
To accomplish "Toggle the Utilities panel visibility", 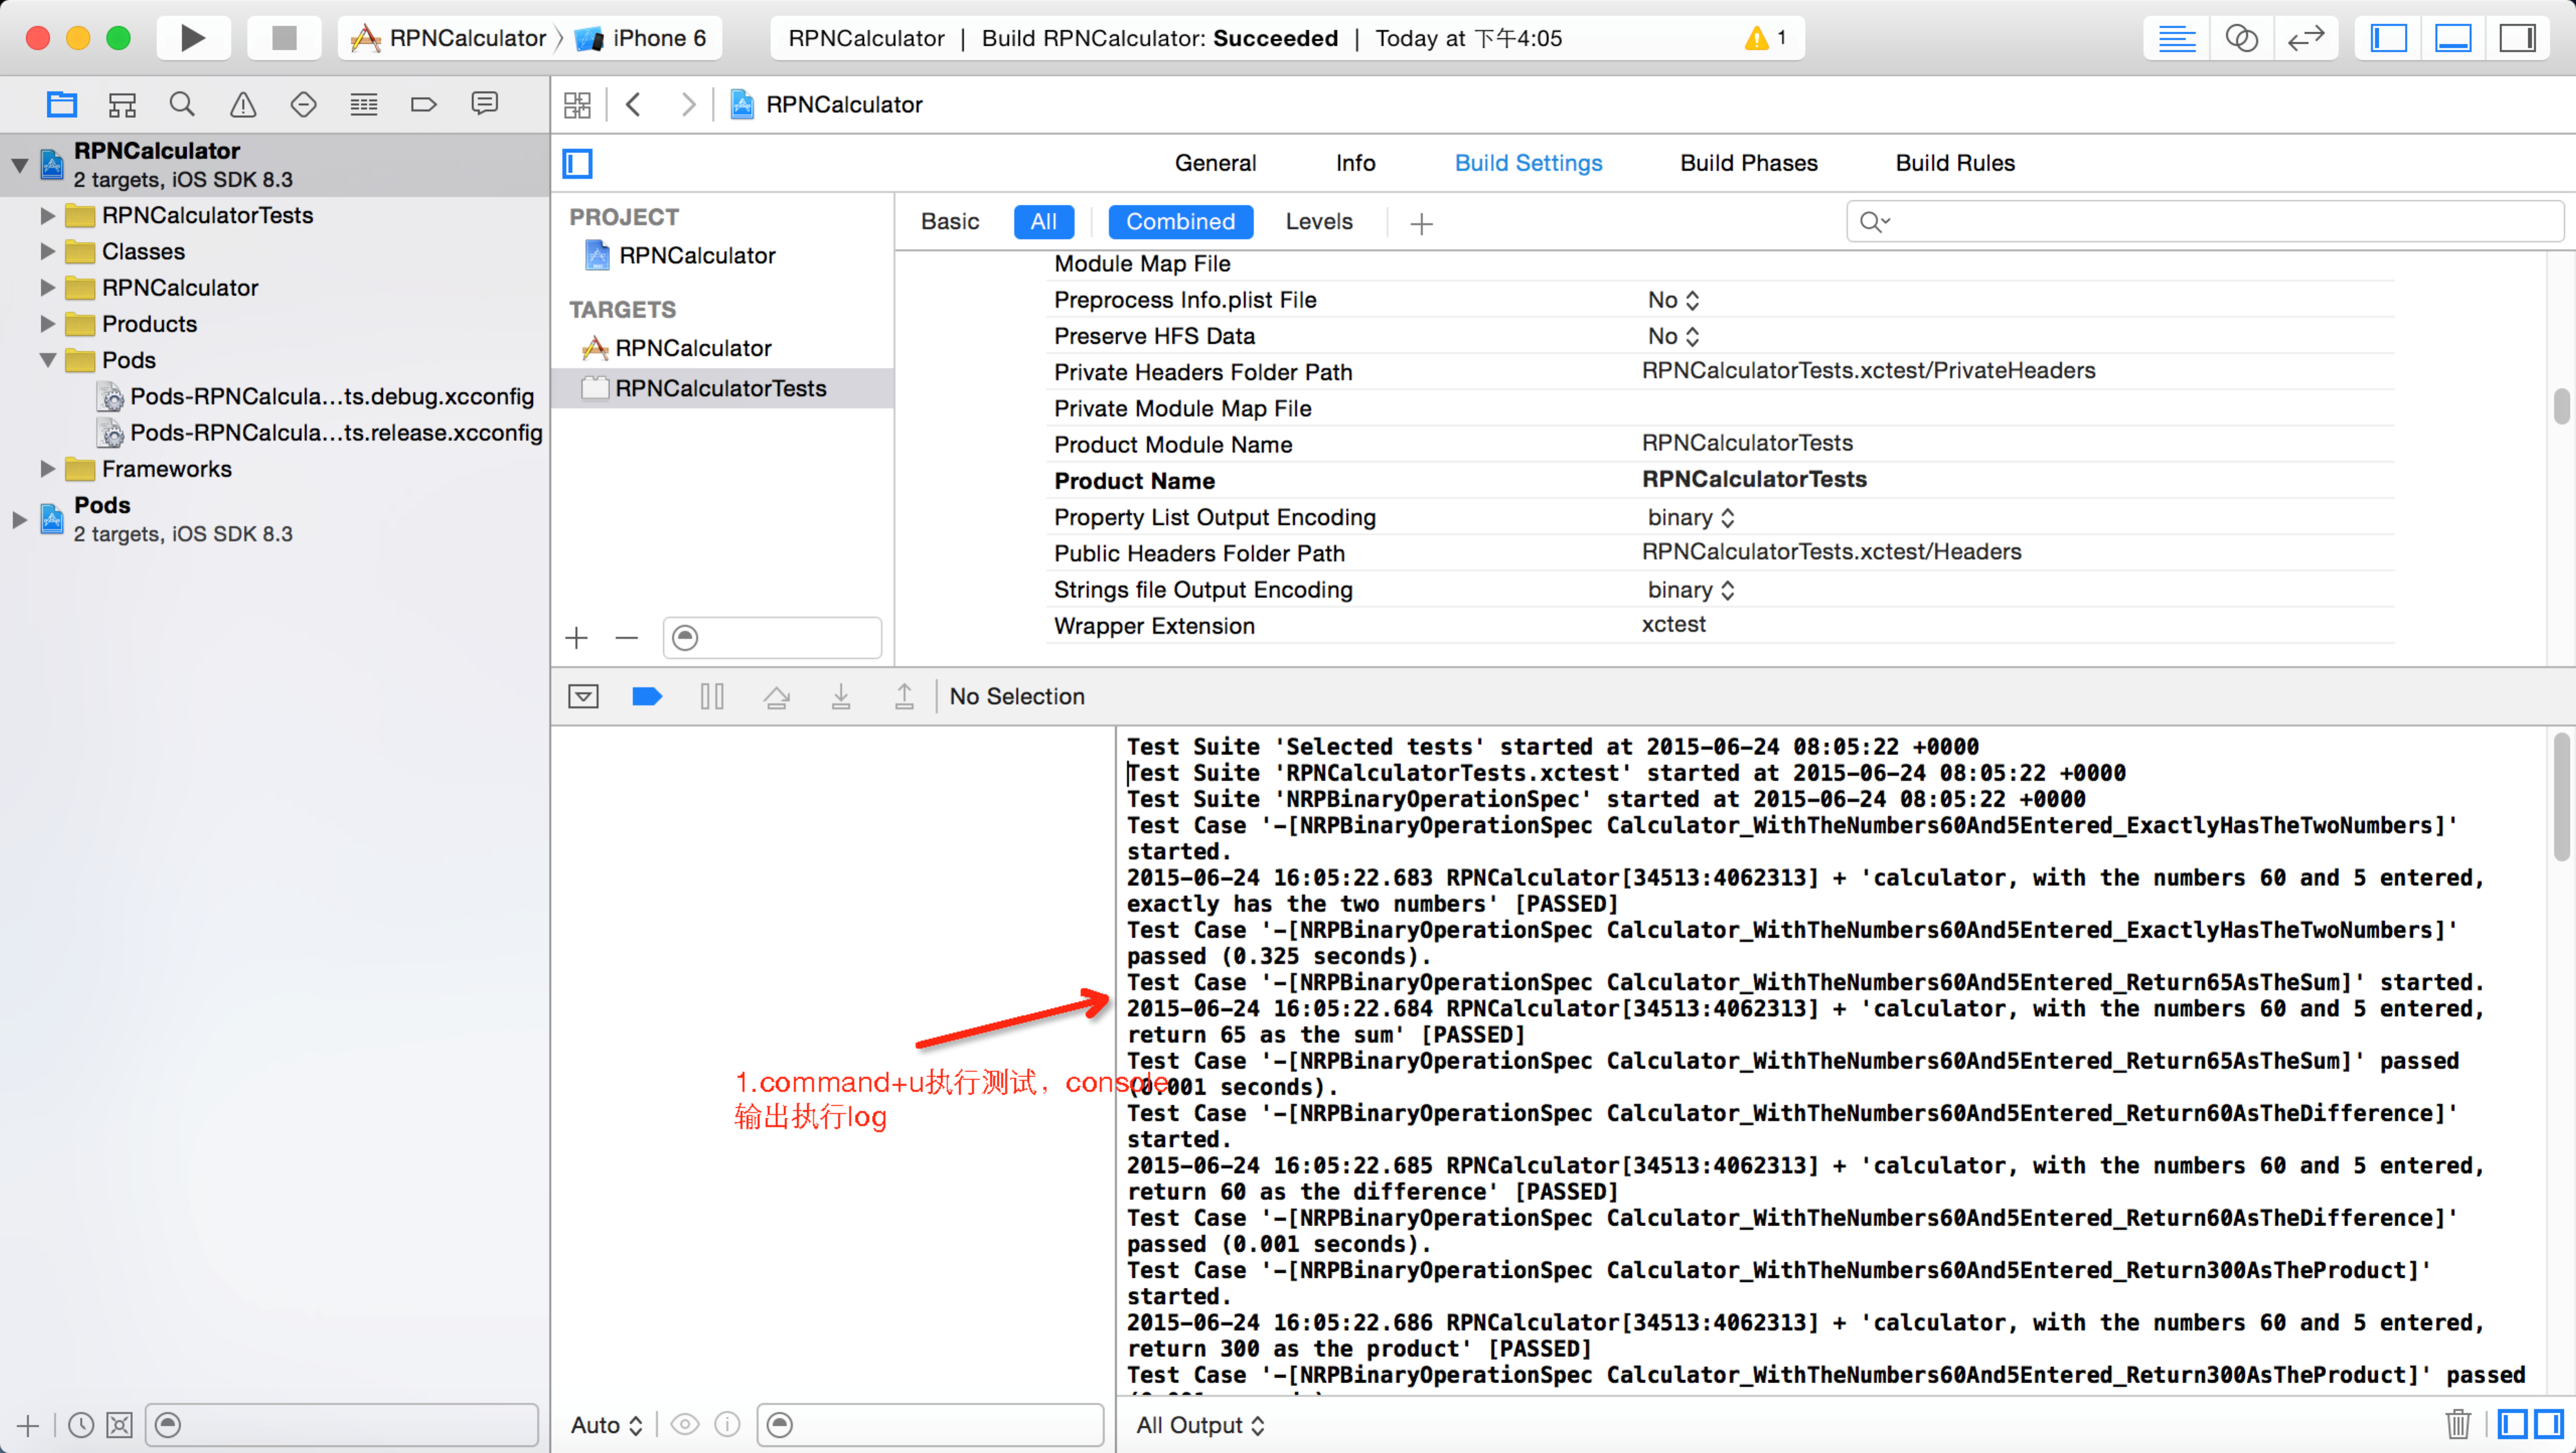I will 2517,38.
